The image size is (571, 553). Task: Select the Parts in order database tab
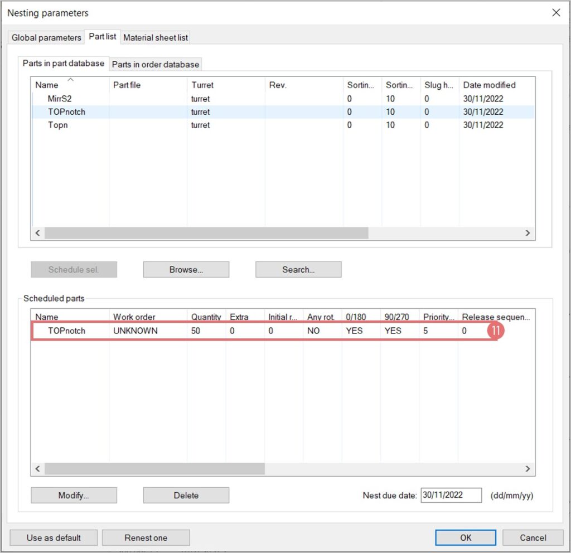point(156,65)
